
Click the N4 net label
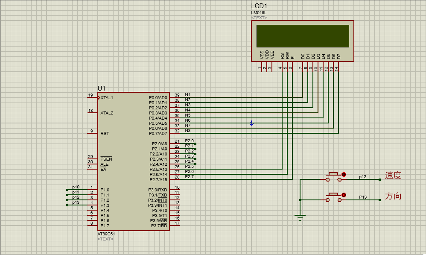coord(188,110)
